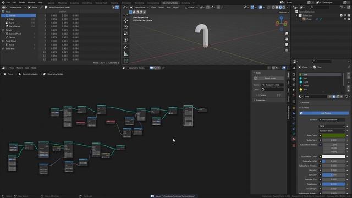Click the viewport zoom magnifier icon
This screenshot has height=198, width=352.
[x=287, y=34]
